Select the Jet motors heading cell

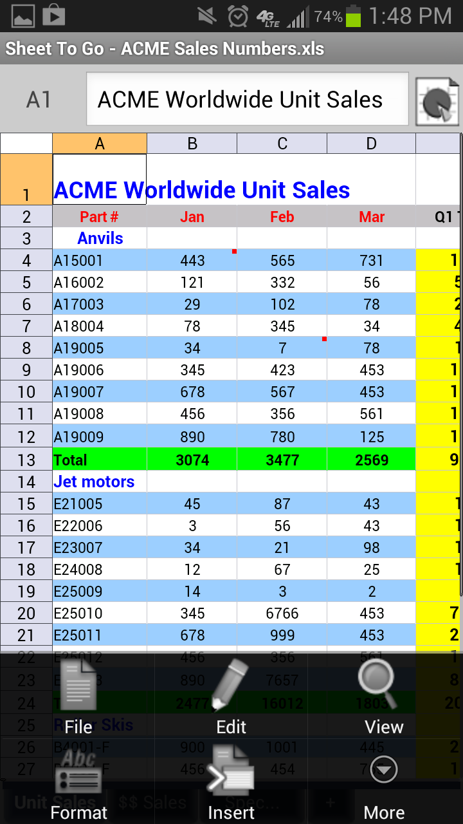tap(100, 482)
